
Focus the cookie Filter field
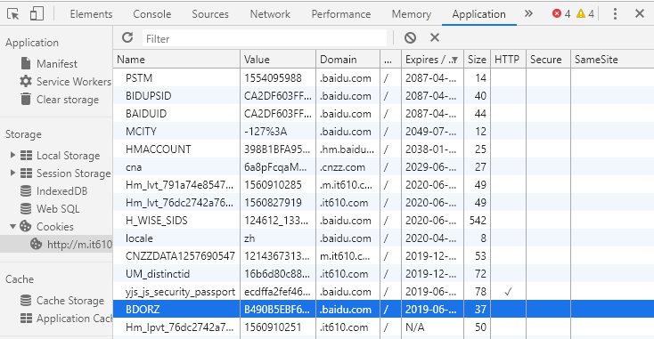tap(265, 38)
